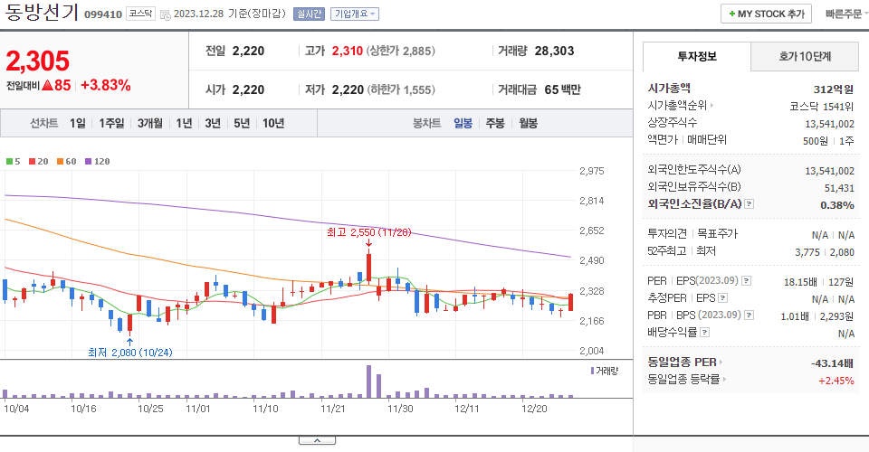This screenshot has width=869, height=452.
Task: Click the purple 120-day moving average swatch
Action: click(x=88, y=162)
